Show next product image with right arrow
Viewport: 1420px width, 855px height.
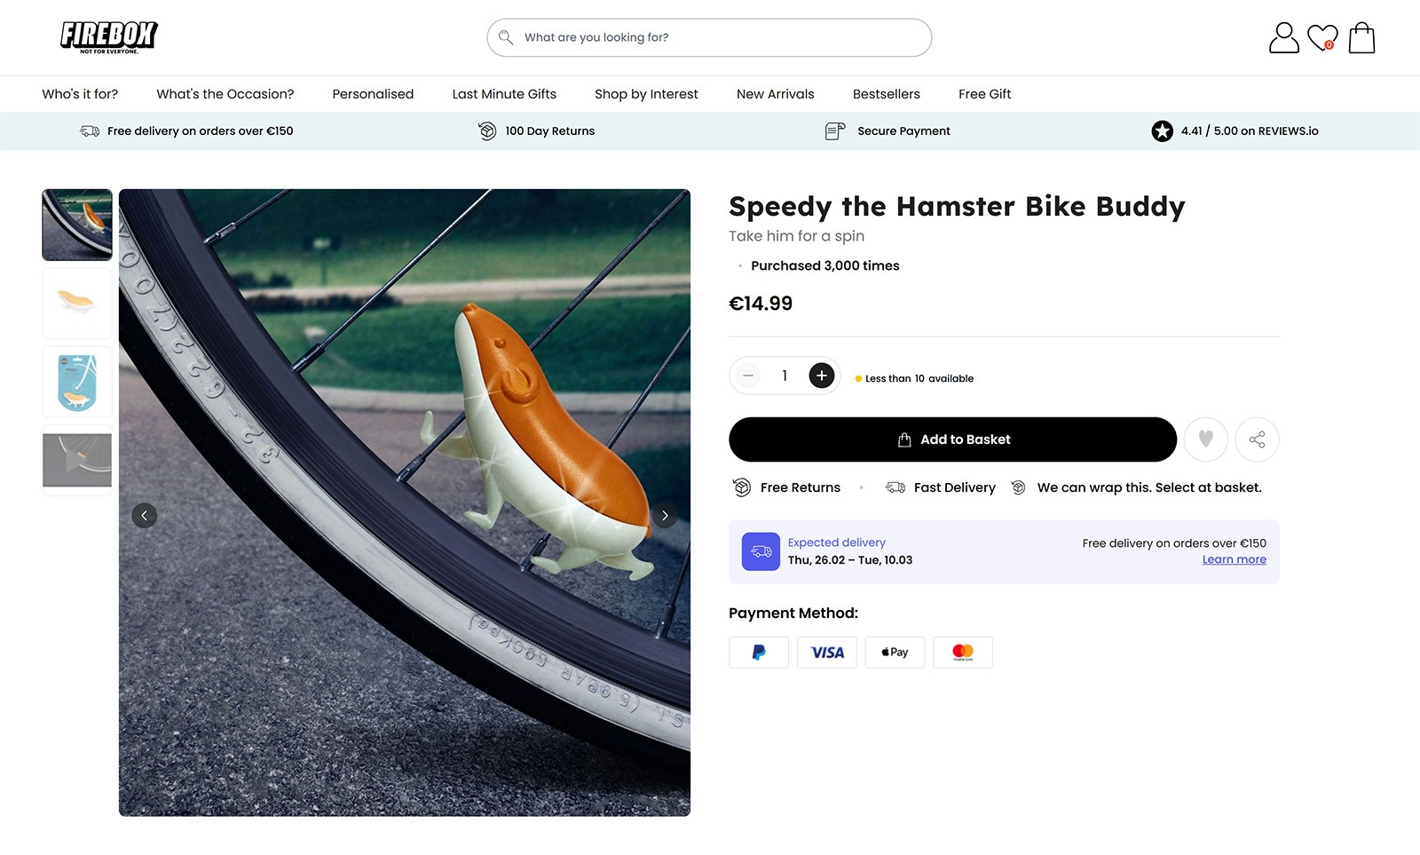coord(664,515)
